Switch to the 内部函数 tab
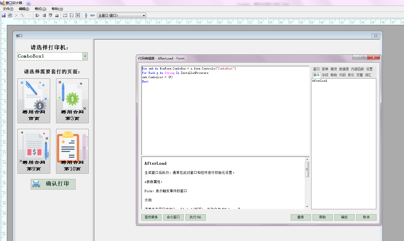This screenshot has height=241, width=404. 357,69
